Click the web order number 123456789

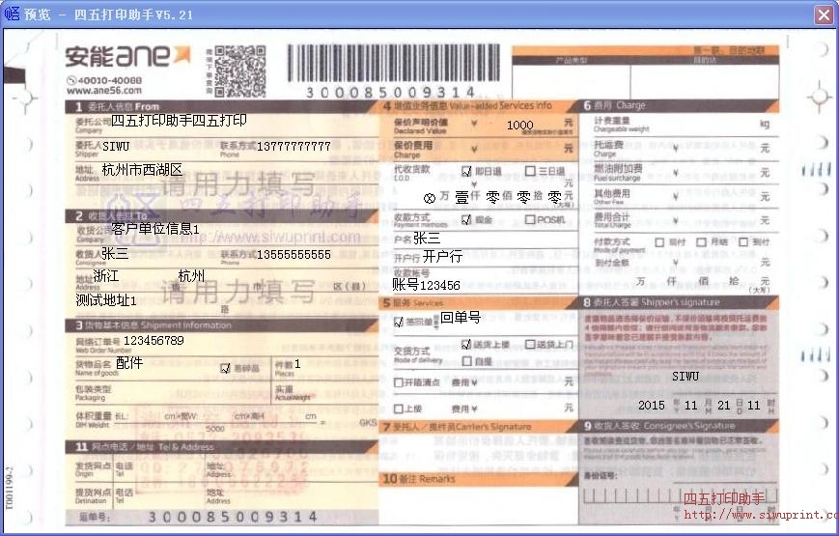(154, 341)
